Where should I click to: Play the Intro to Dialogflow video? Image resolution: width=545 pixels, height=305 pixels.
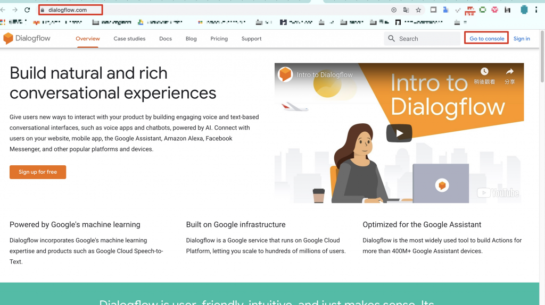pos(399,133)
